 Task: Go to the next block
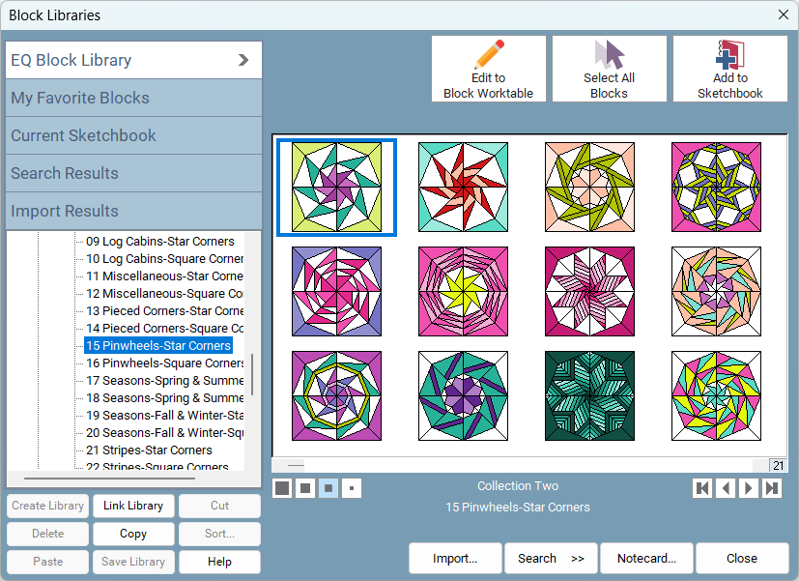(x=749, y=488)
